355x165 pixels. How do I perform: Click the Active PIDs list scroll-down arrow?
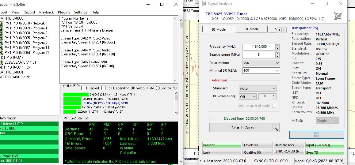(176, 112)
